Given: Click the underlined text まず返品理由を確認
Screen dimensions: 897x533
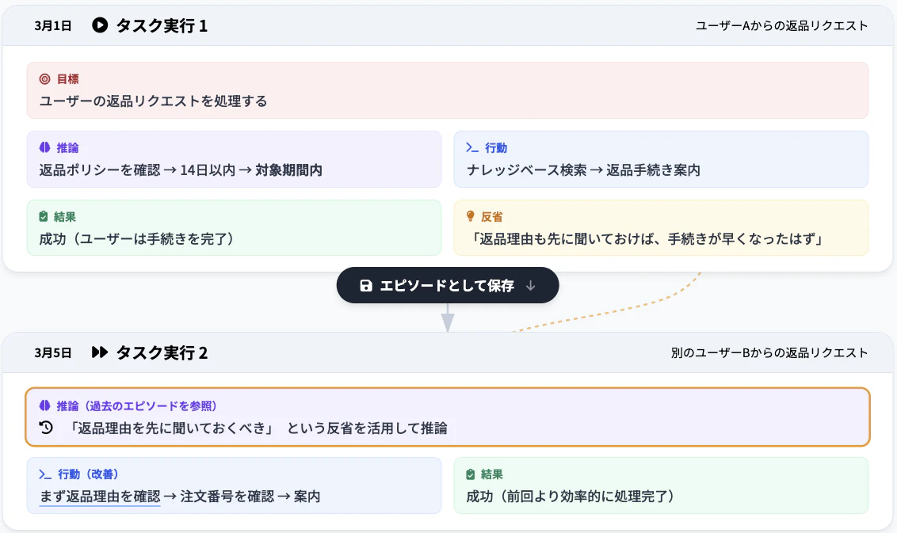Looking at the screenshot, I should coord(100,497).
